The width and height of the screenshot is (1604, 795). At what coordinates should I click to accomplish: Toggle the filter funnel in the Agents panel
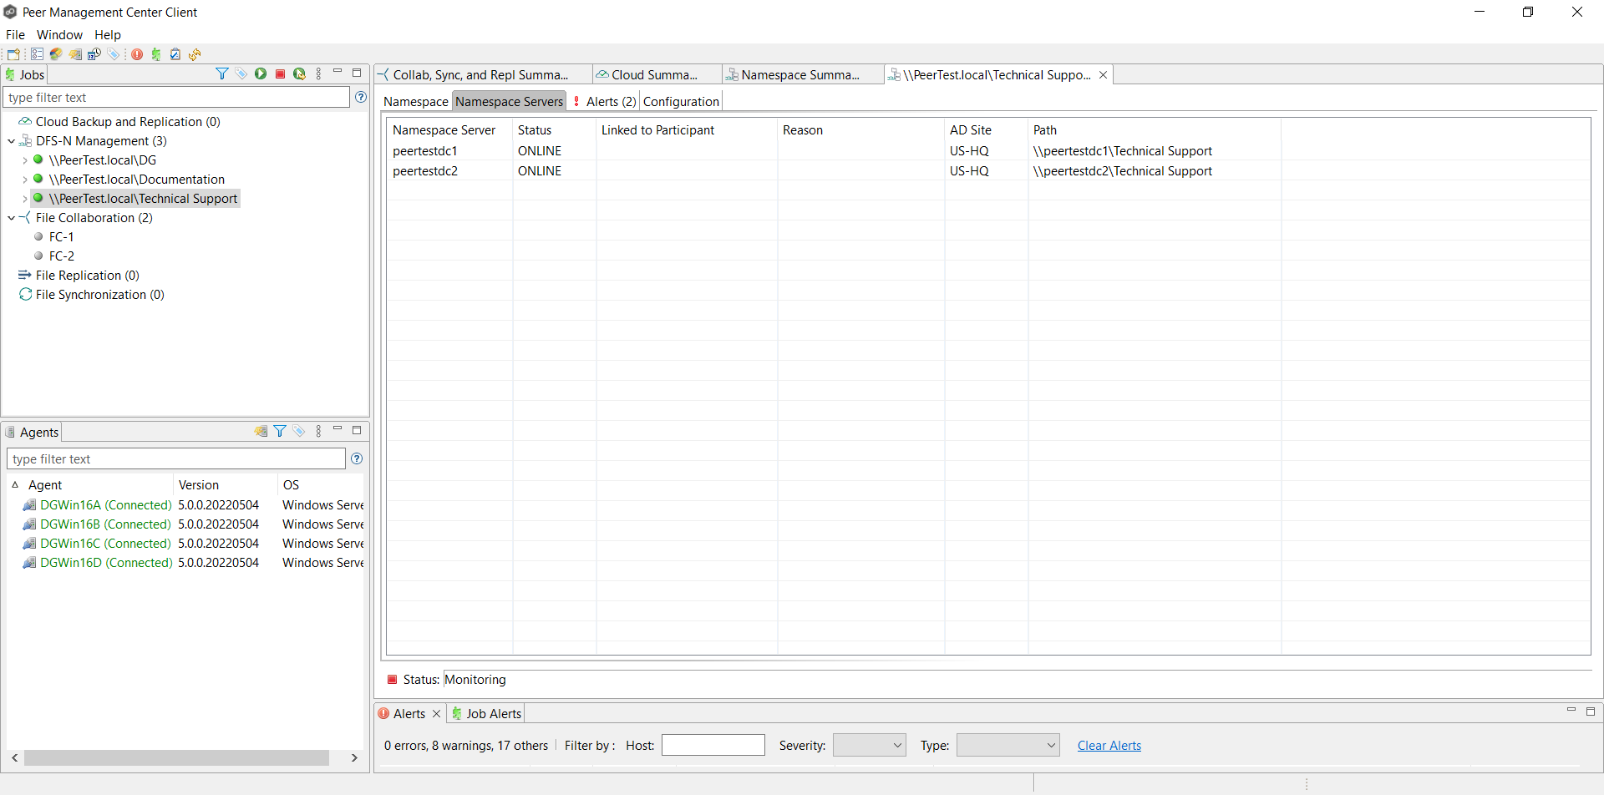point(280,431)
